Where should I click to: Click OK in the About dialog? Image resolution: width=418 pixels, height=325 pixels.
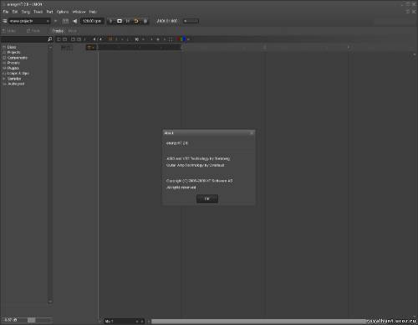(207, 199)
